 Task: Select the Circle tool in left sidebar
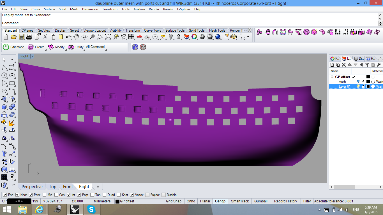click(x=4, y=75)
